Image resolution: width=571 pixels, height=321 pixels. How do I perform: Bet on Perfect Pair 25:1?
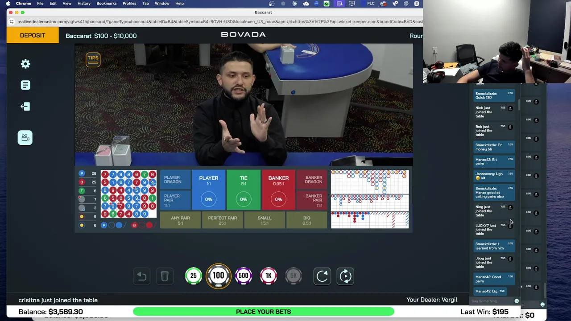(x=222, y=220)
